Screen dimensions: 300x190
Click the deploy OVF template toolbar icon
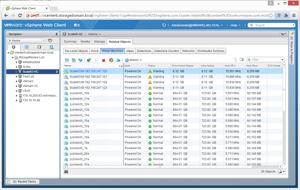[x=73, y=60]
